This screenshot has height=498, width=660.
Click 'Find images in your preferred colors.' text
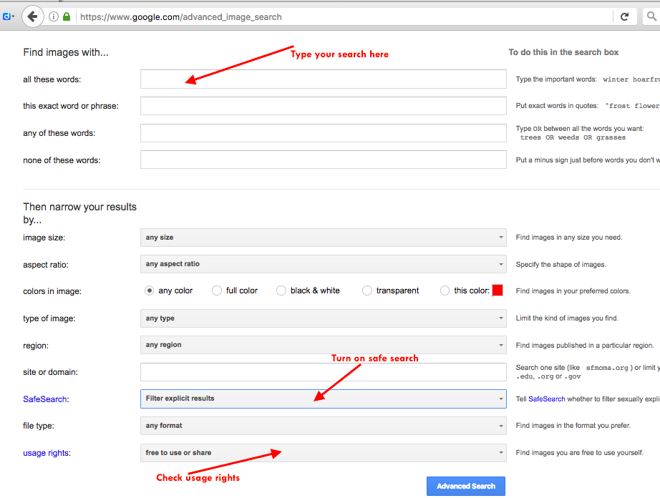[573, 291]
